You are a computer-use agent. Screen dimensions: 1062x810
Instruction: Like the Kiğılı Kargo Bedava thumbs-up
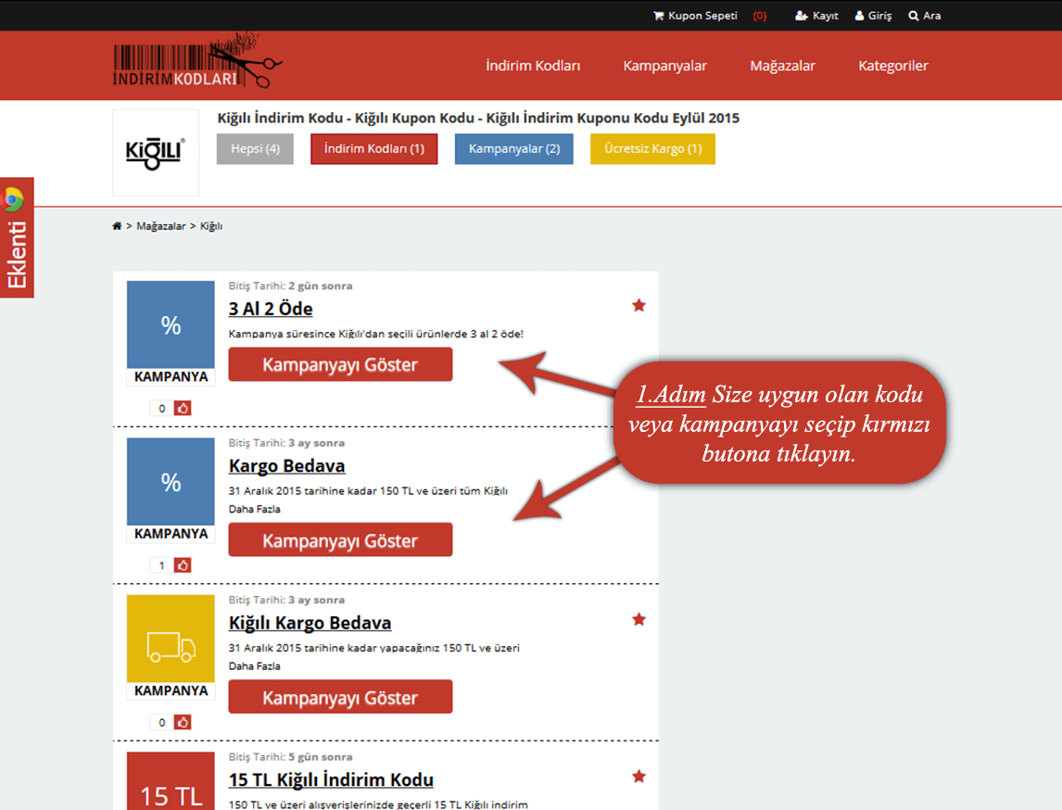click(183, 723)
